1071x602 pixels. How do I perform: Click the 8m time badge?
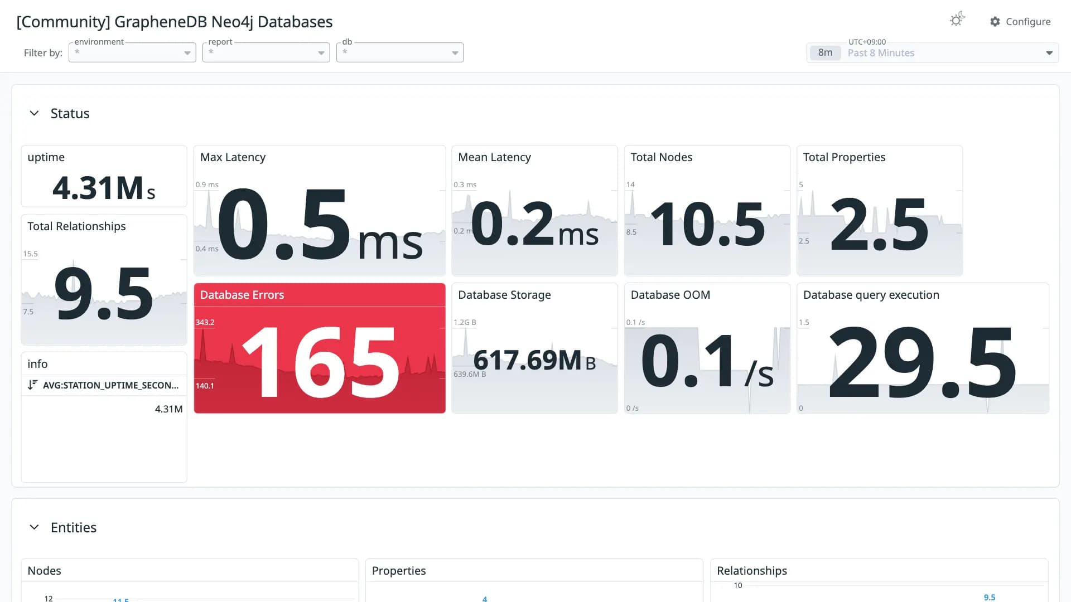click(x=825, y=53)
